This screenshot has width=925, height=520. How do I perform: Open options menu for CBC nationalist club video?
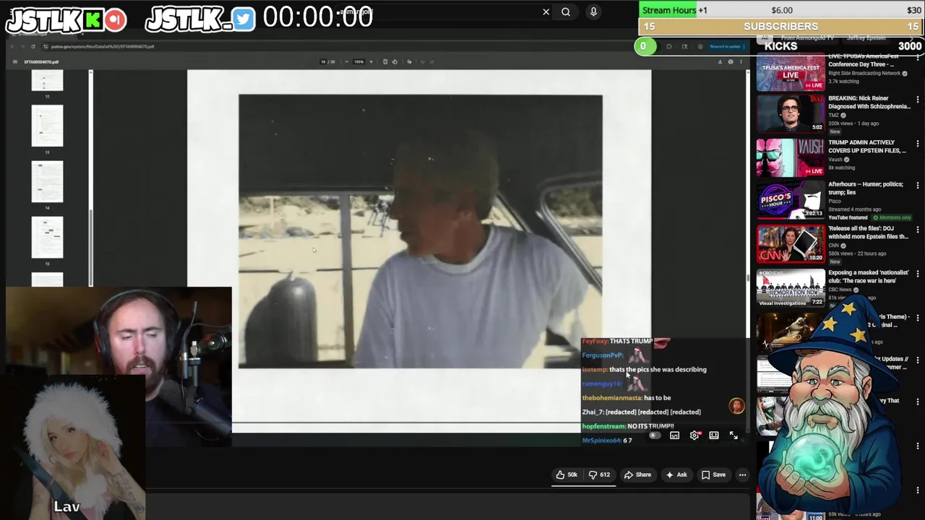point(918,274)
